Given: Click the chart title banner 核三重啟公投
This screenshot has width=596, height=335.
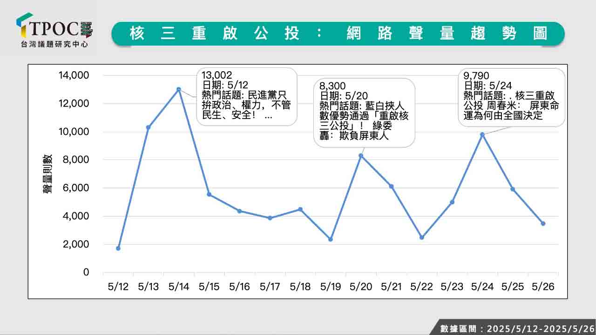Looking at the screenshot, I should point(338,33).
